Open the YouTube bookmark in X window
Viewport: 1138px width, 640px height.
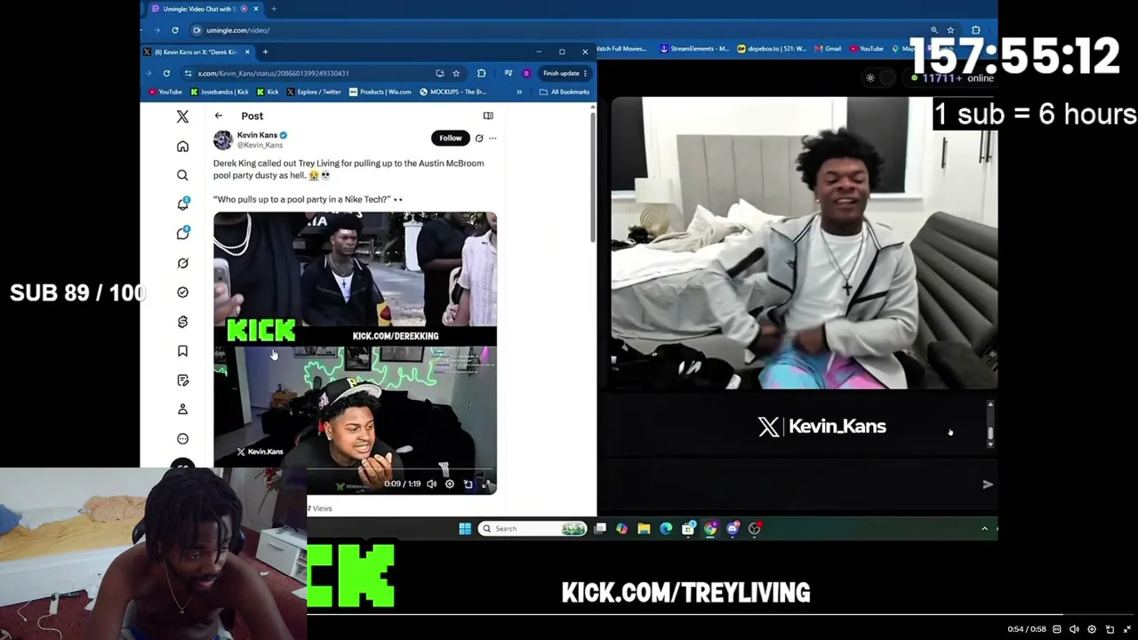pyautogui.click(x=165, y=92)
